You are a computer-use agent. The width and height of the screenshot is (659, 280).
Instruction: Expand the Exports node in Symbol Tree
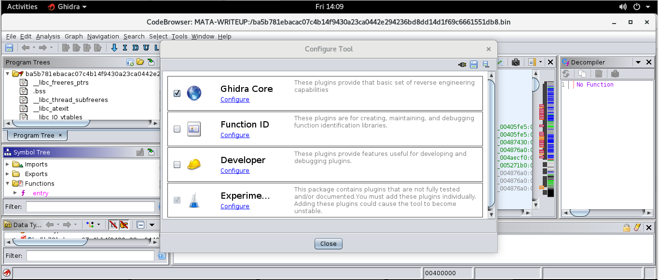(x=7, y=174)
